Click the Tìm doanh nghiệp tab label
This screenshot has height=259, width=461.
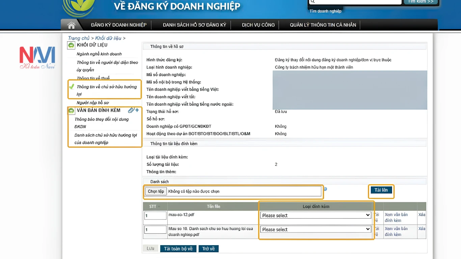click(325, 11)
